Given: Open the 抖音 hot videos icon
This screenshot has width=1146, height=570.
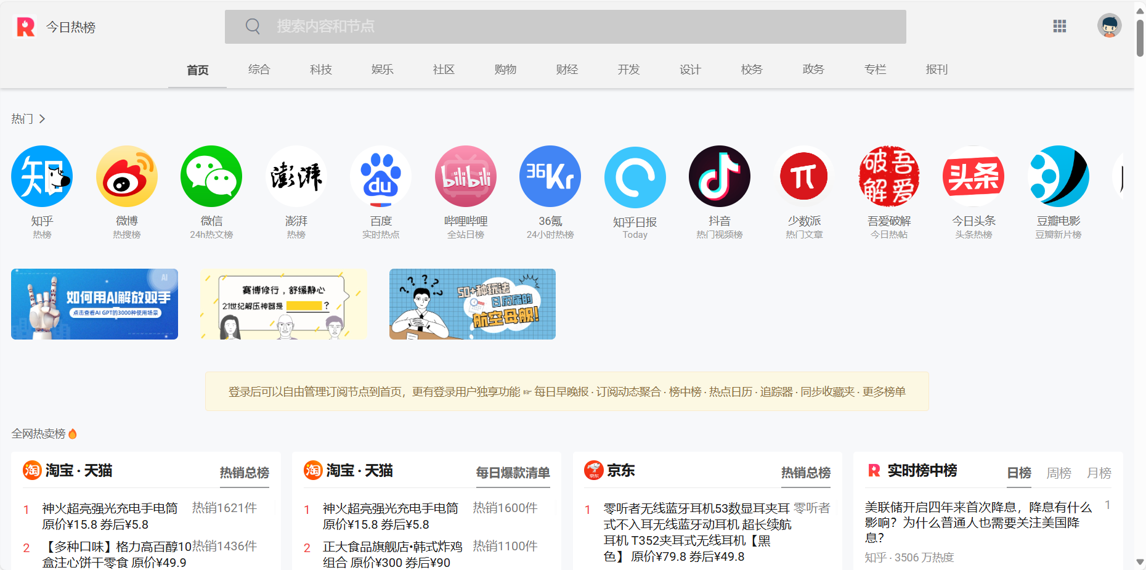Looking at the screenshot, I should click(720, 176).
